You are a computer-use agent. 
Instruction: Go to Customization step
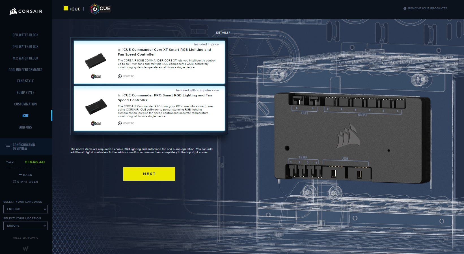coord(25,104)
